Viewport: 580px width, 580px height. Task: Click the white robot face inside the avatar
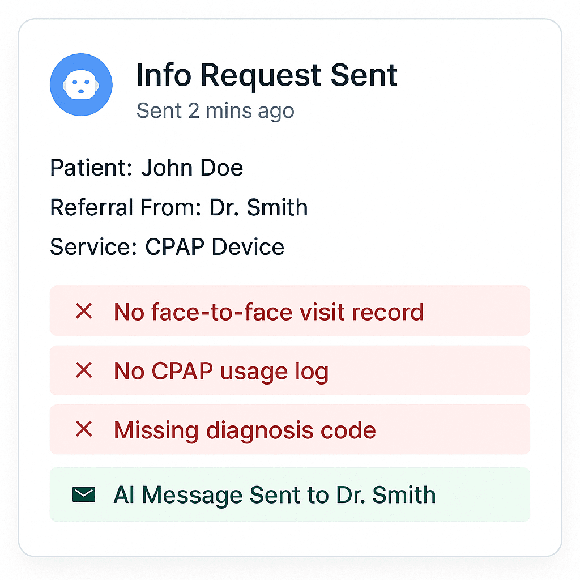tap(81, 85)
